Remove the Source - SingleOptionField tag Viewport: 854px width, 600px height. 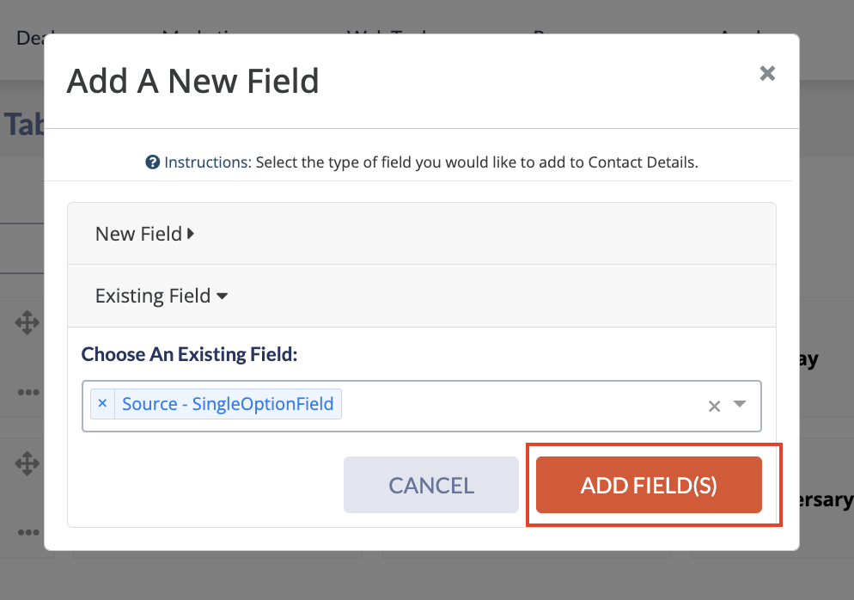pos(102,404)
